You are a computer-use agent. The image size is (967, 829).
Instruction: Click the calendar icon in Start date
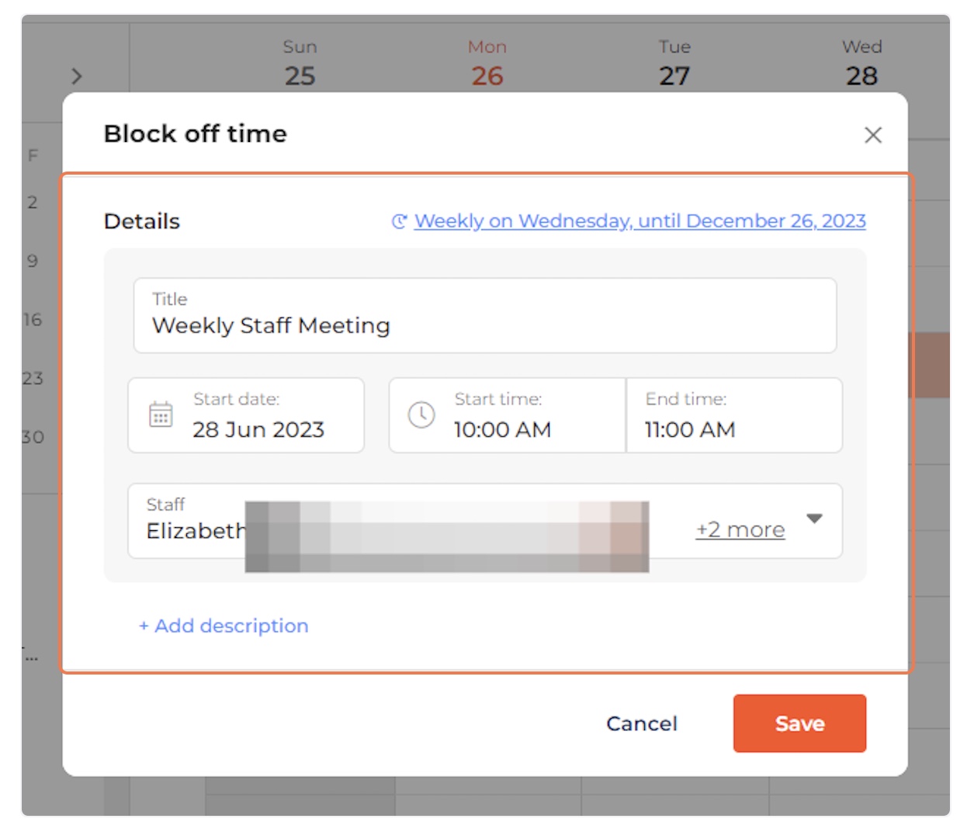(x=161, y=414)
